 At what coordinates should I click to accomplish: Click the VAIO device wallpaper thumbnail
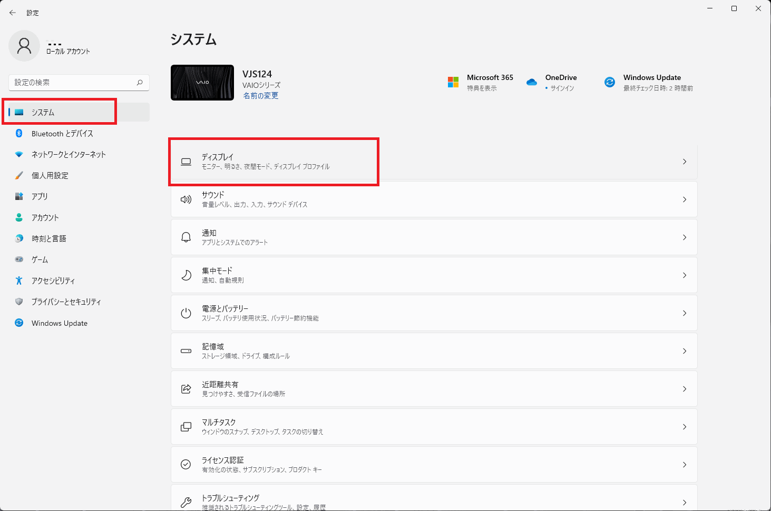pyautogui.click(x=202, y=83)
